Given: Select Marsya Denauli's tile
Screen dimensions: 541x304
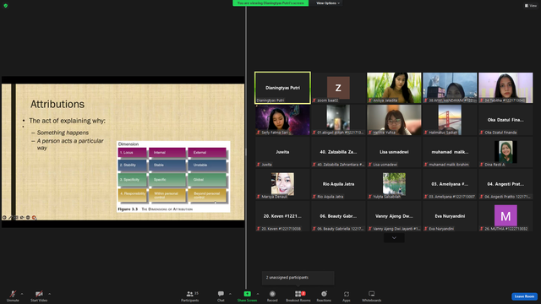Looking at the screenshot, I should tap(282, 184).
